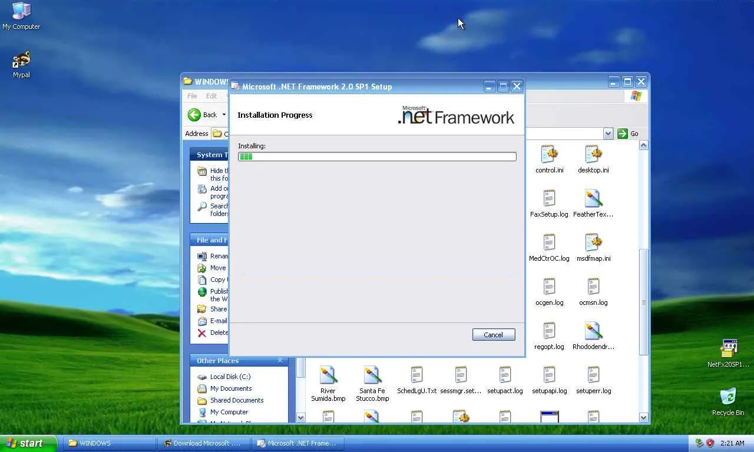Click the 2:21 AM taskbar clock
The width and height of the screenshot is (754, 452).
click(x=732, y=443)
